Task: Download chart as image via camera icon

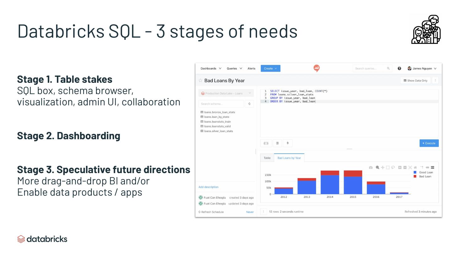Action: [x=371, y=167]
